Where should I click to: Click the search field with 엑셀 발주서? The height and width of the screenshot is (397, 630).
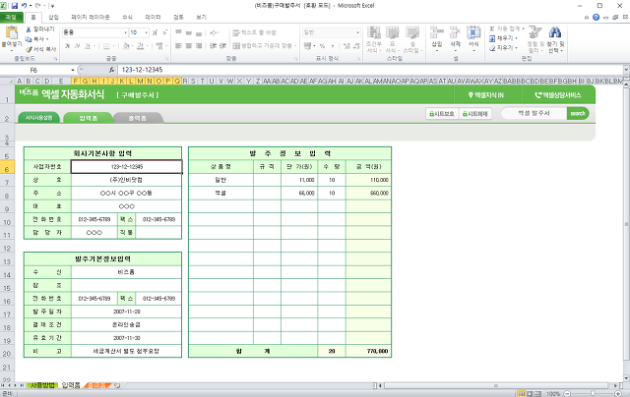[534, 113]
